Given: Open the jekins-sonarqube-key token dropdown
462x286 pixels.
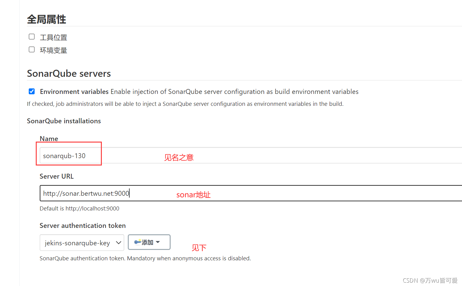Looking at the screenshot, I should tap(82, 243).
